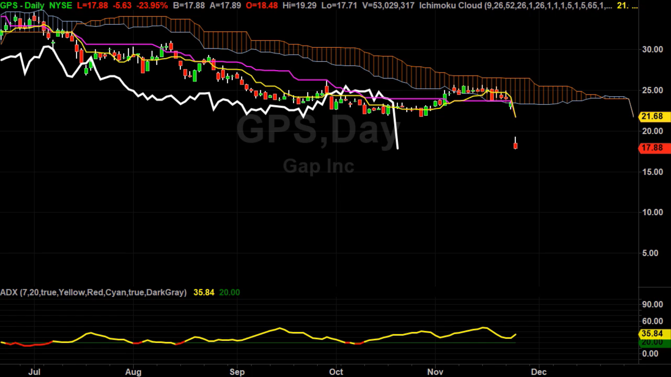Click the volume value V=53,029,317
Image resolution: width=671 pixels, height=377 pixels.
pyautogui.click(x=388, y=6)
